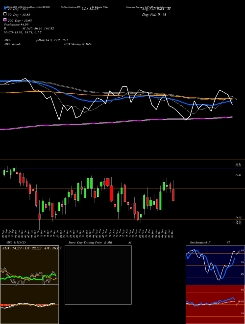This screenshot has height=324, width=245.
Task: Click the 'Avg Vol: 0.24 M' text
Action: click(156, 9)
